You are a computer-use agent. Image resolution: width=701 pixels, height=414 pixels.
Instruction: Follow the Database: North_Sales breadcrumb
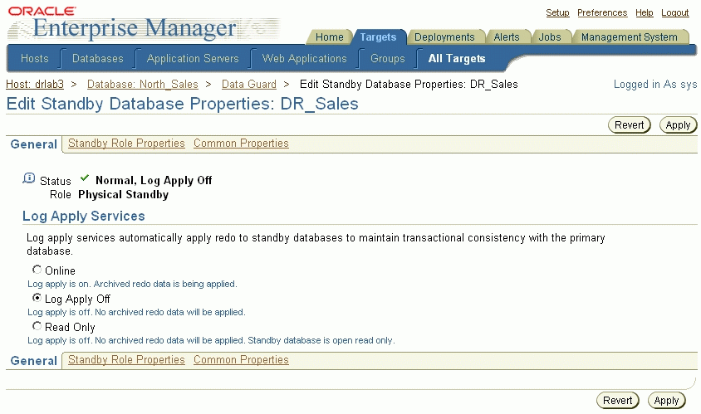point(143,84)
